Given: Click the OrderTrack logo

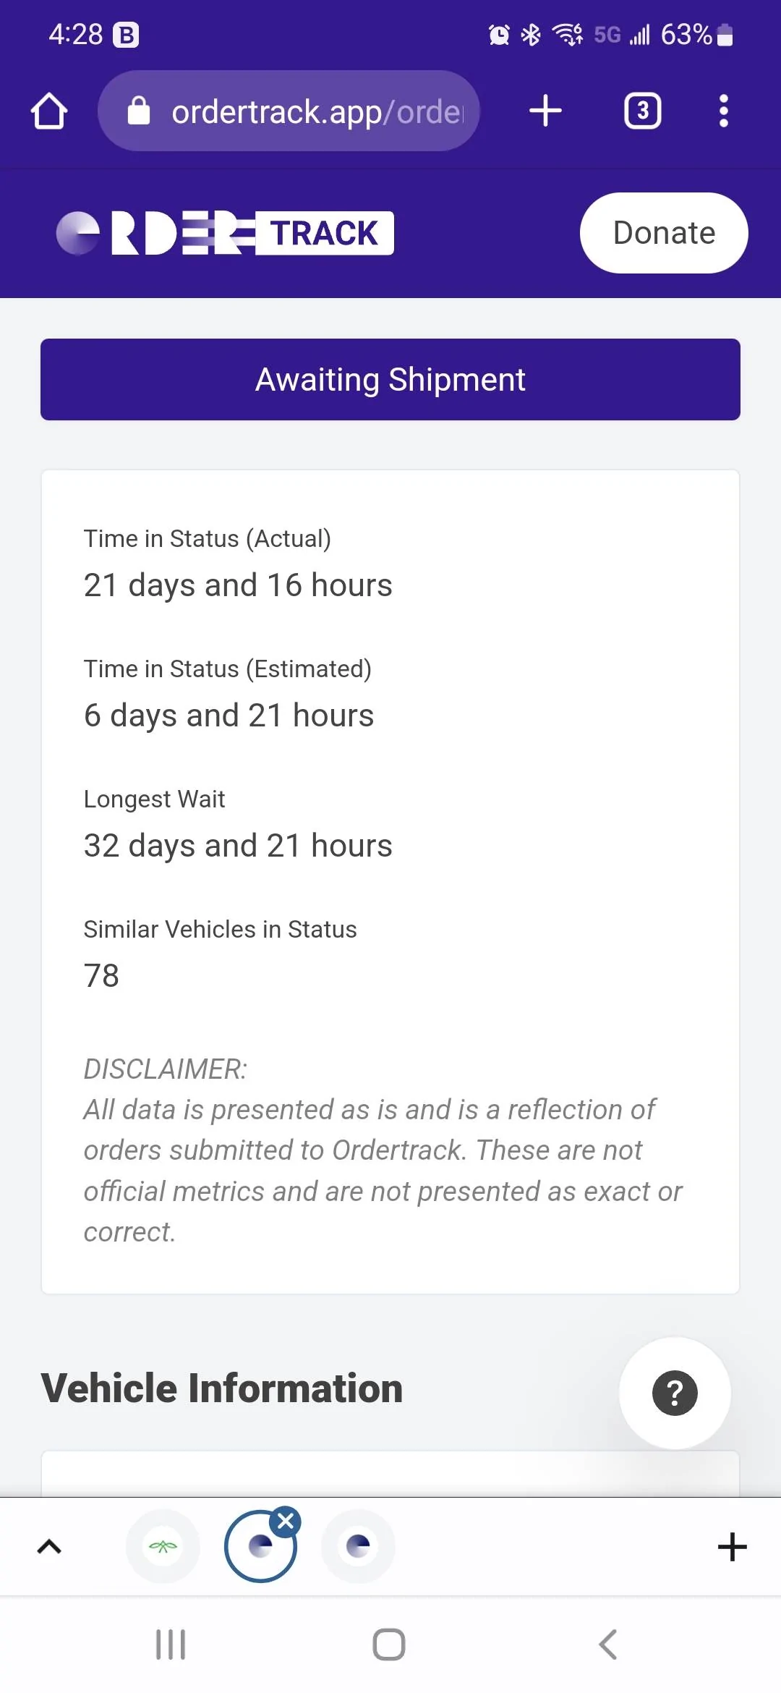Looking at the screenshot, I should pyautogui.click(x=225, y=233).
